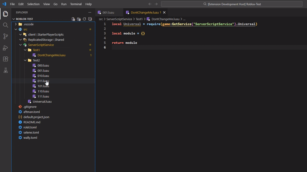Click the aftman.toml gear icon
This screenshot has width=307, height=172.
tap(20, 112)
